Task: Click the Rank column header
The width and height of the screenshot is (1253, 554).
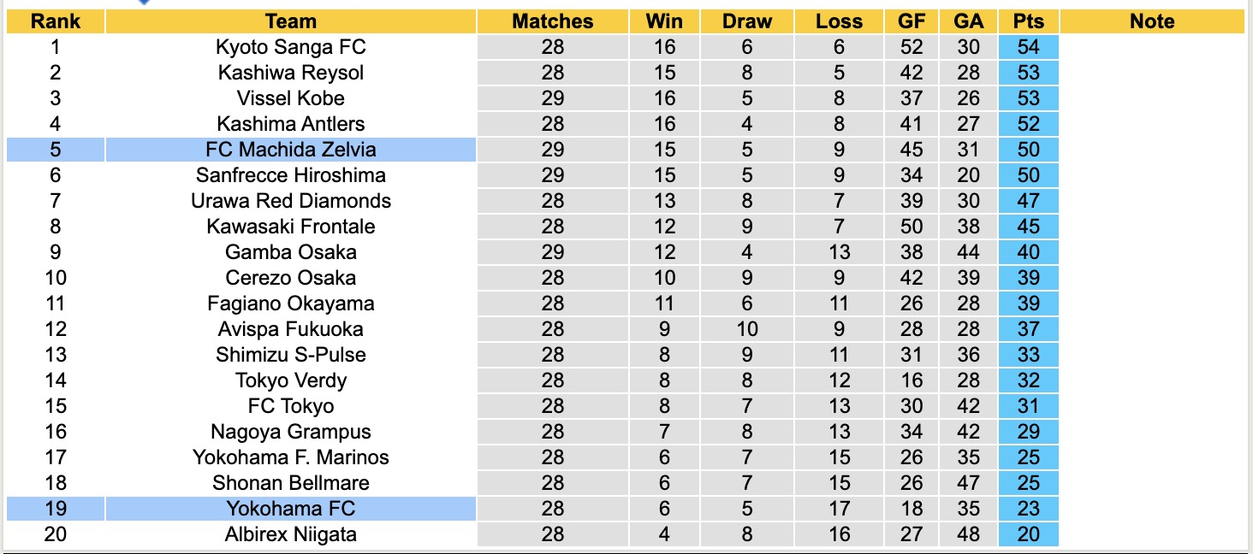Action: click(x=56, y=21)
